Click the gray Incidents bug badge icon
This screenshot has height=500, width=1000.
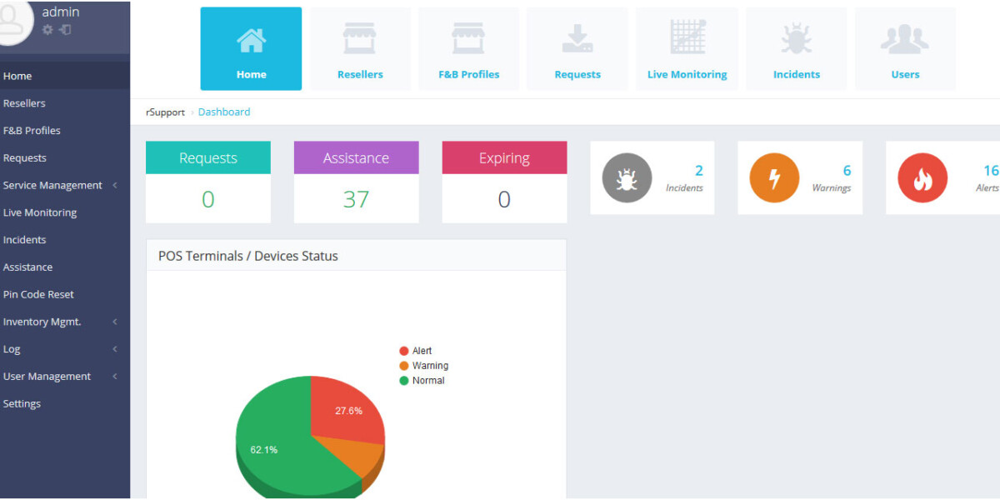626,177
